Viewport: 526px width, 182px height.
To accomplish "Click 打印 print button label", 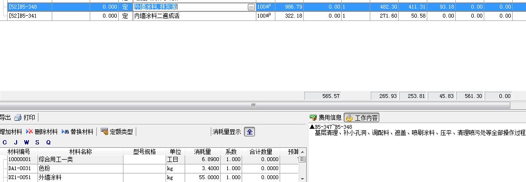I will pos(29,117).
